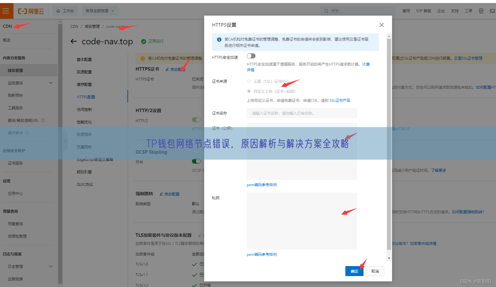Open ICP 备案 menu

point(423,11)
